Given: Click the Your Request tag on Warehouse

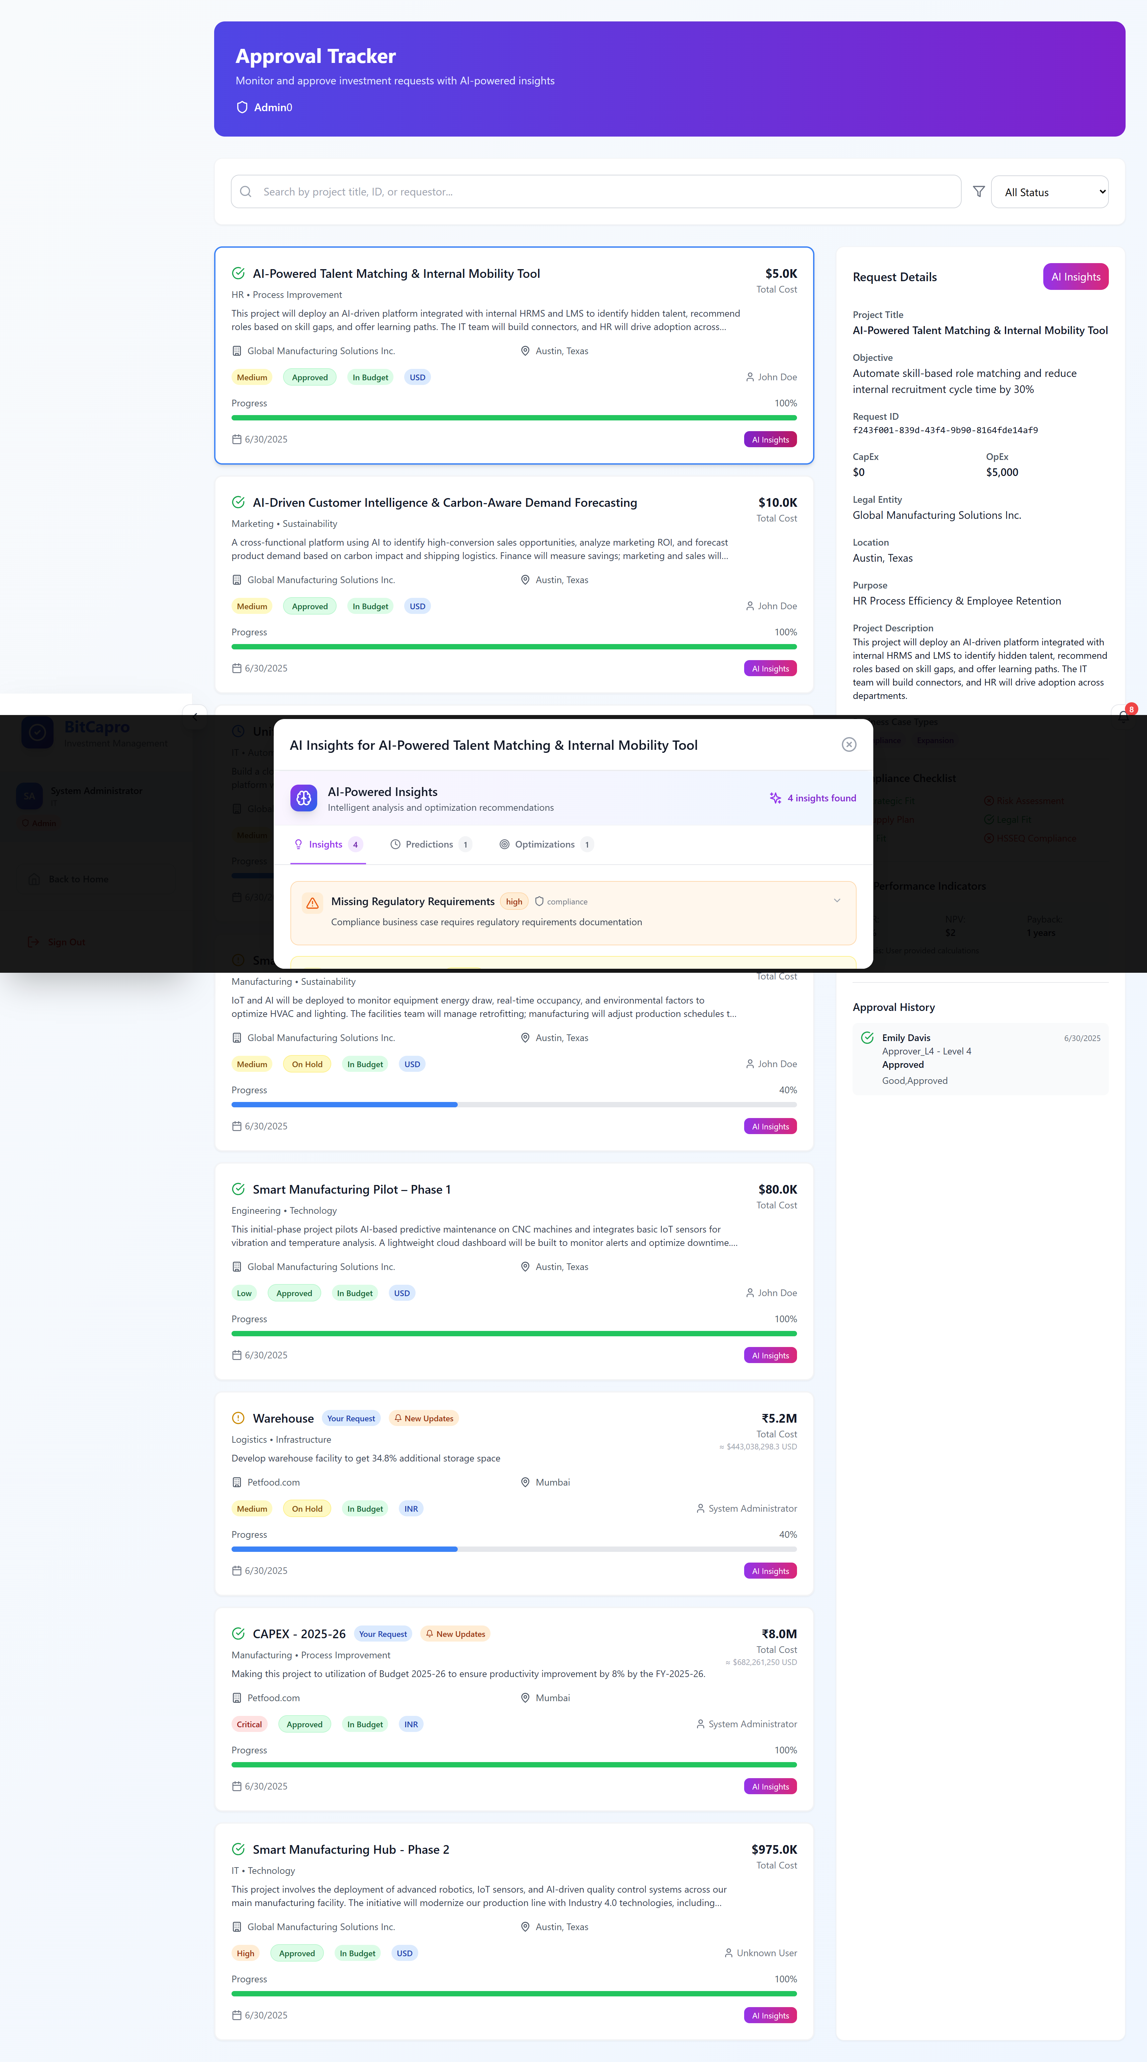Looking at the screenshot, I should click(x=350, y=1418).
